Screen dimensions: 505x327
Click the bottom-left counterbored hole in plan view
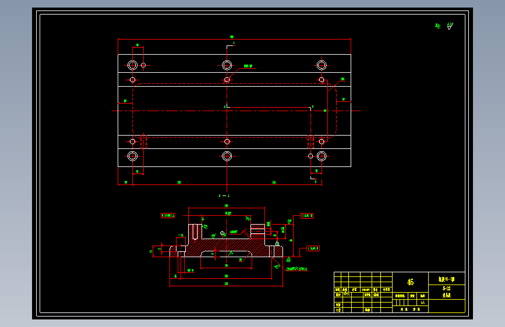pos(132,156)
